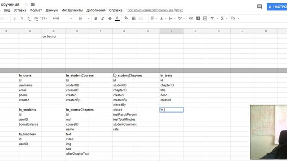Select the afterChapterText cell
This screenshot has width=287, height=161.
pos(77,154)
